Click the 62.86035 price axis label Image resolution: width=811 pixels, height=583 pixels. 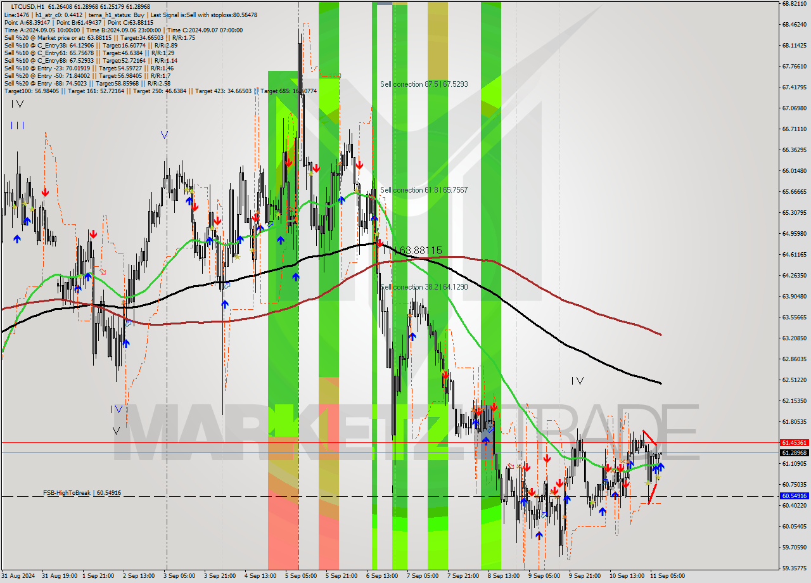click(794, 359)
